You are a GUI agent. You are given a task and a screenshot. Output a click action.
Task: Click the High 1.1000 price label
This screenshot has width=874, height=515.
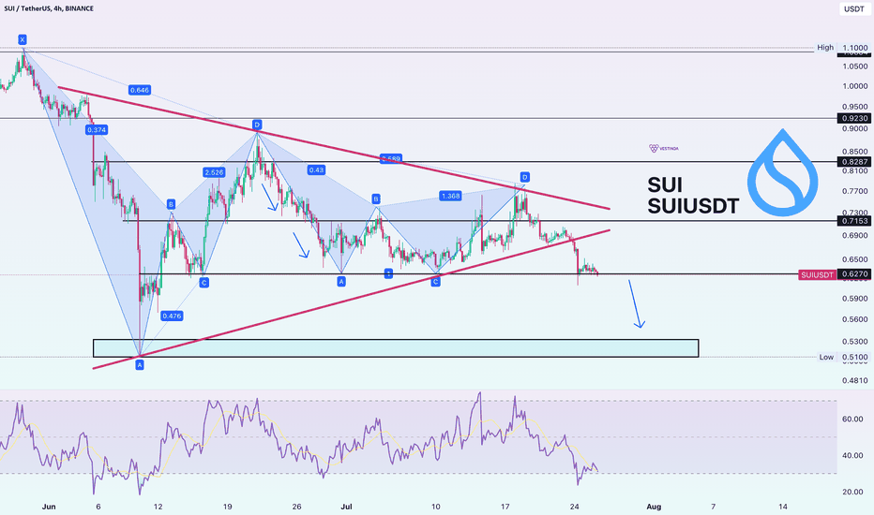(x=842, y=48)
